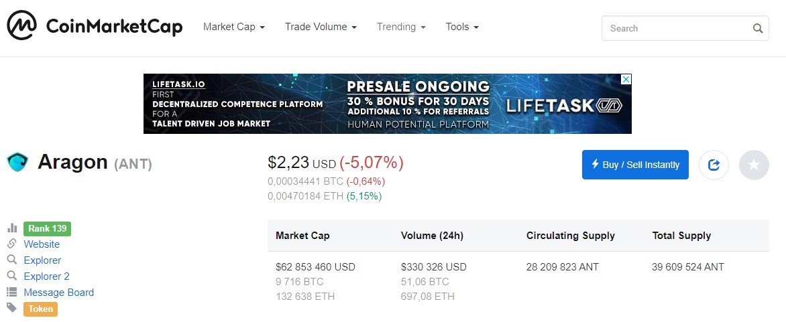Open the Aragon Website link
The width and height of the screenshot is (786, 322).
coord(42,244)
